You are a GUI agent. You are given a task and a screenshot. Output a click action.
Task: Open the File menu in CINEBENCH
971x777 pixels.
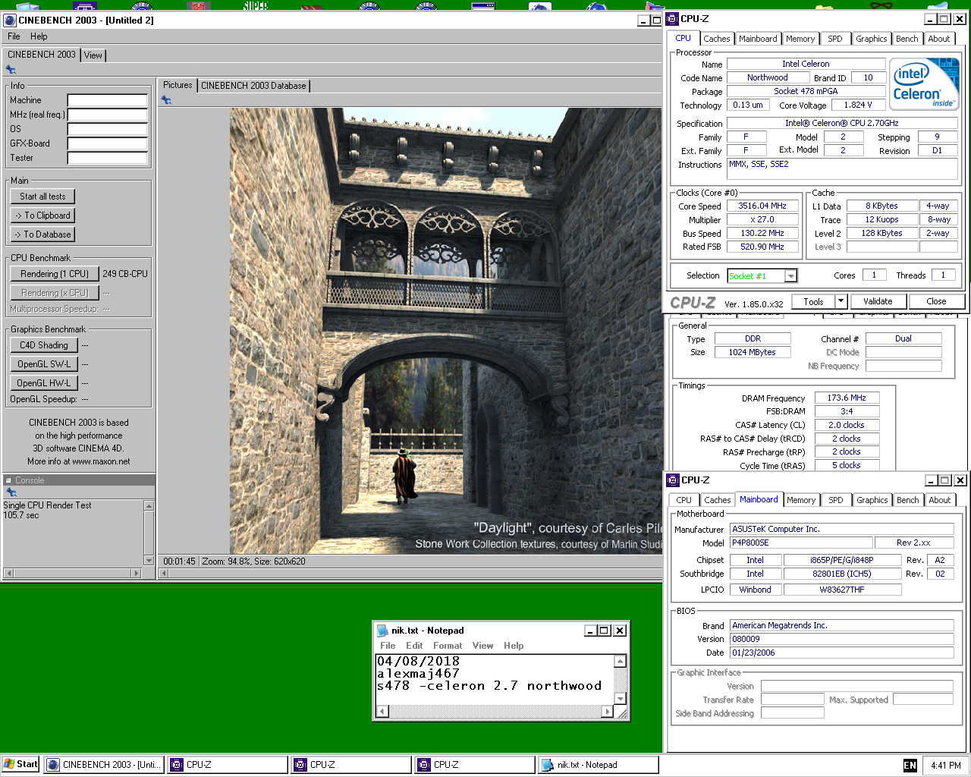14,36
